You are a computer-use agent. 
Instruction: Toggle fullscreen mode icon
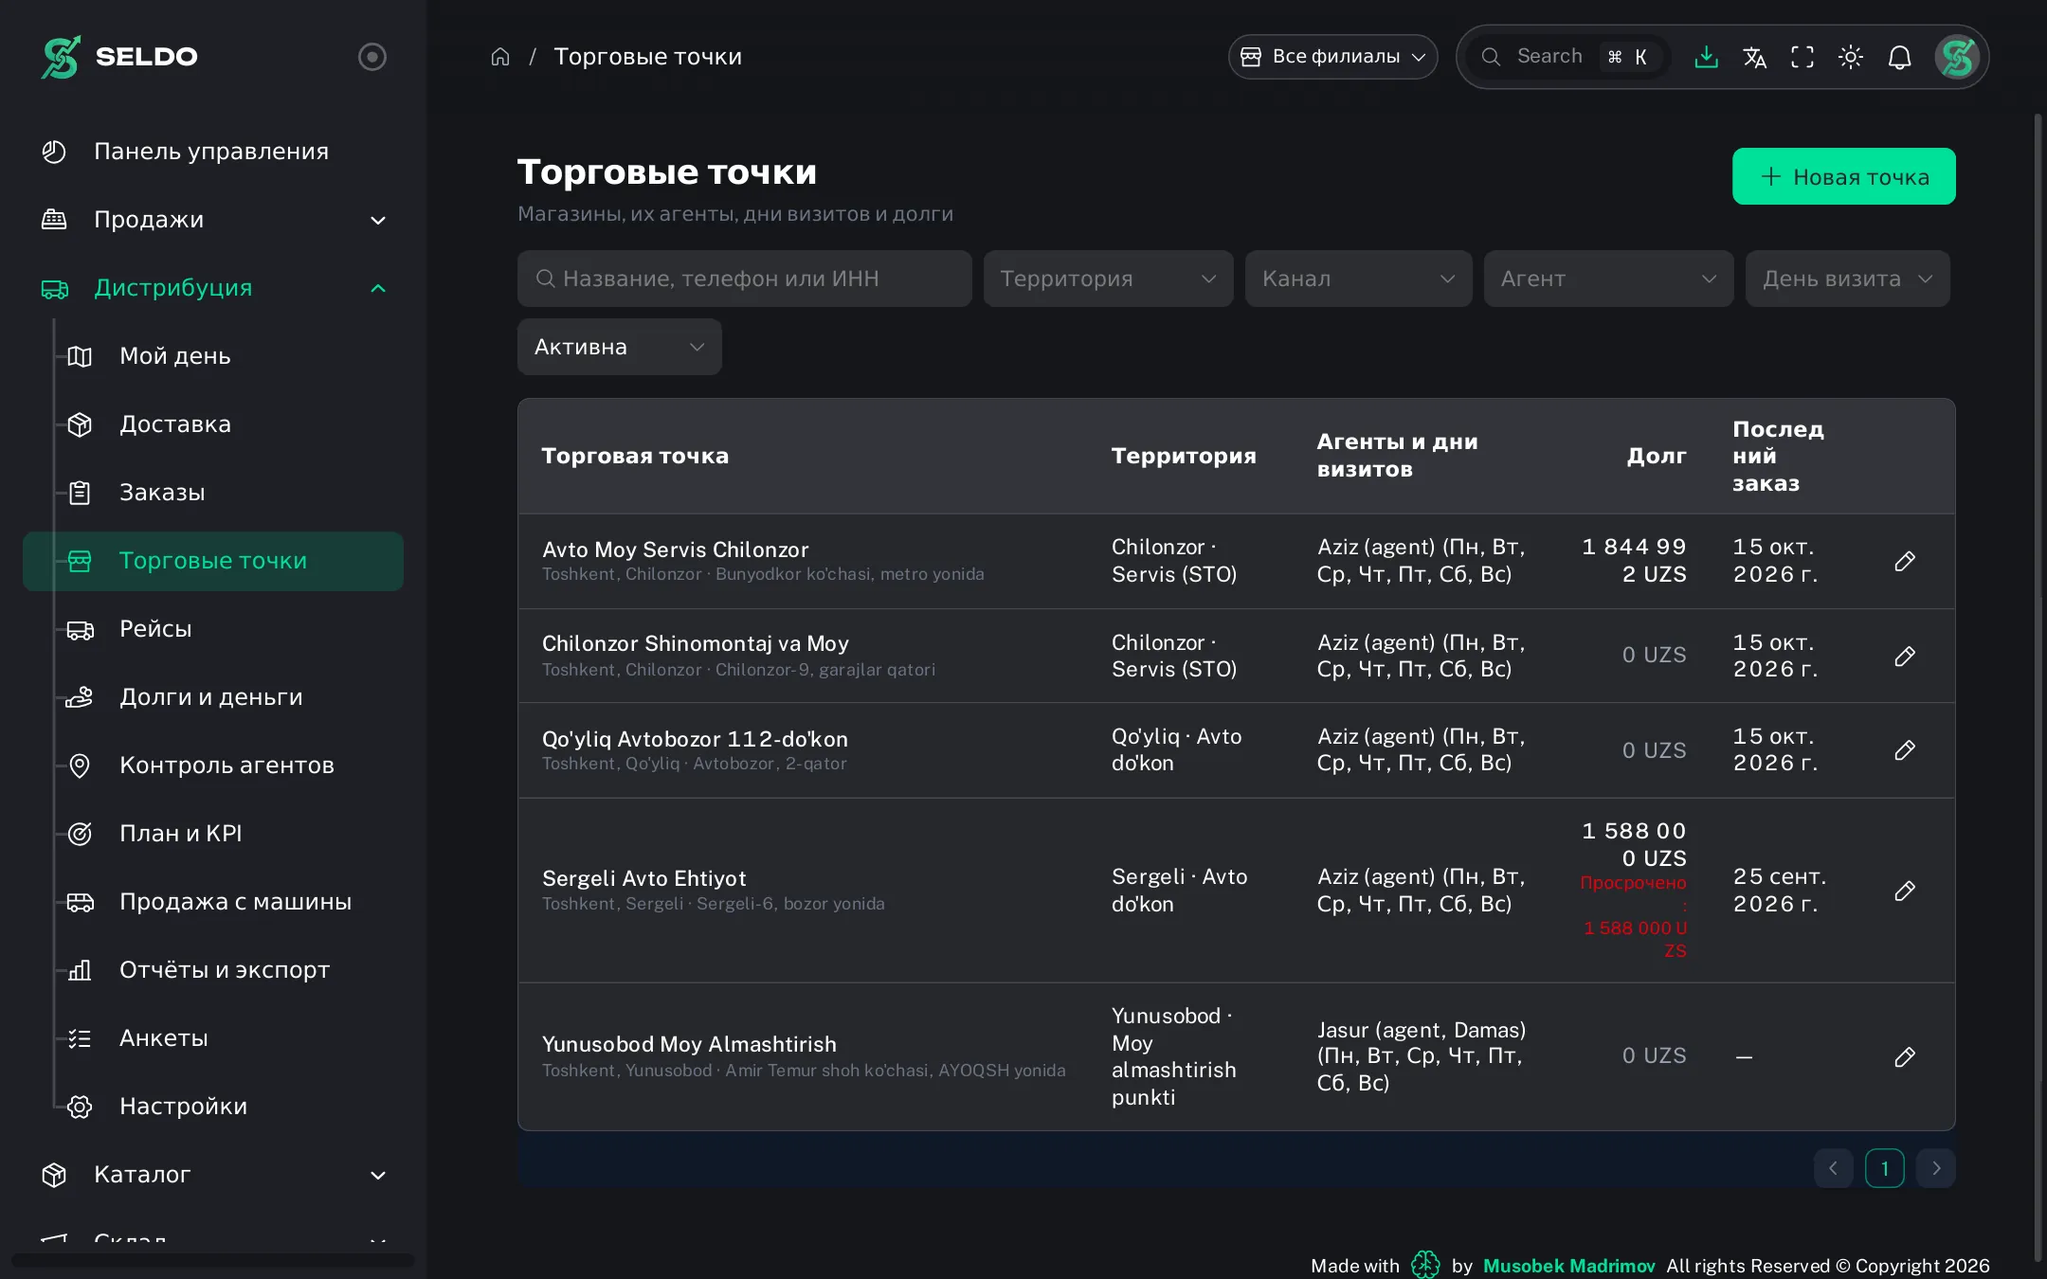1802,57
